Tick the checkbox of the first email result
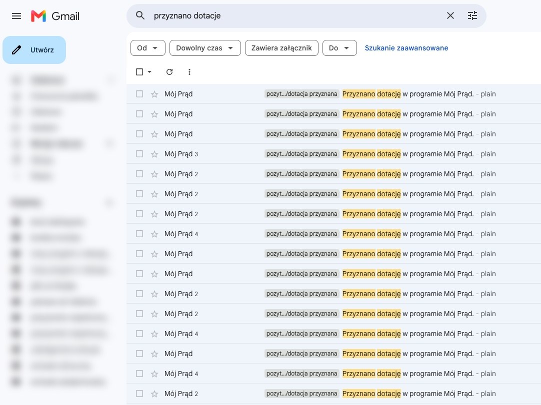Image resolution: width=541 pixels, height=405 pixels. tap(139, 94)
